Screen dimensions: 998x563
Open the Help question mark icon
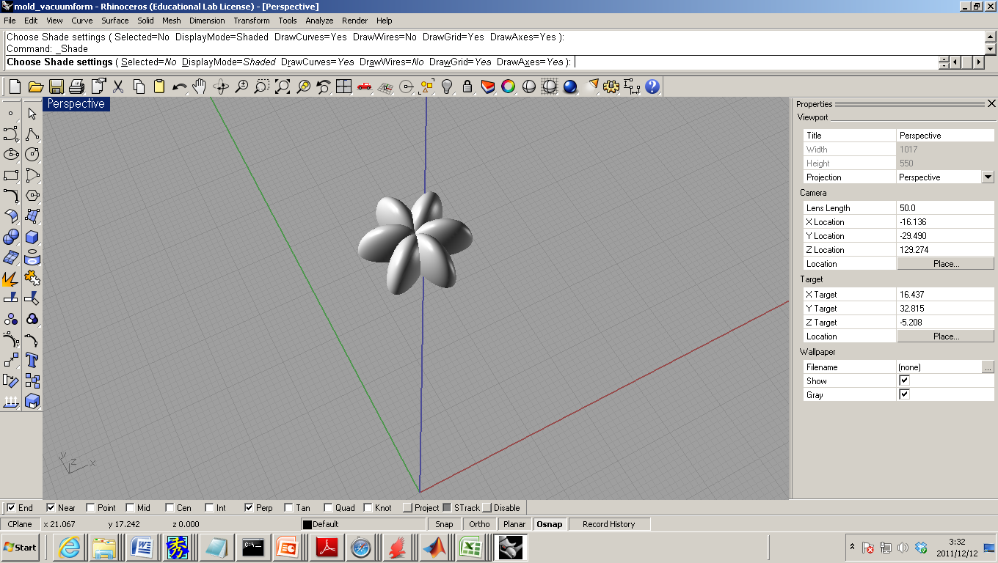[x=652, y=87]
